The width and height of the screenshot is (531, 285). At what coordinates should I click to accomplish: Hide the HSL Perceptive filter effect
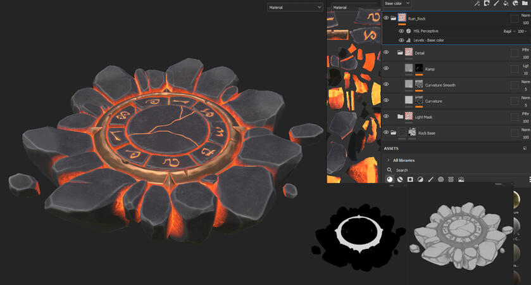[401, 31]
